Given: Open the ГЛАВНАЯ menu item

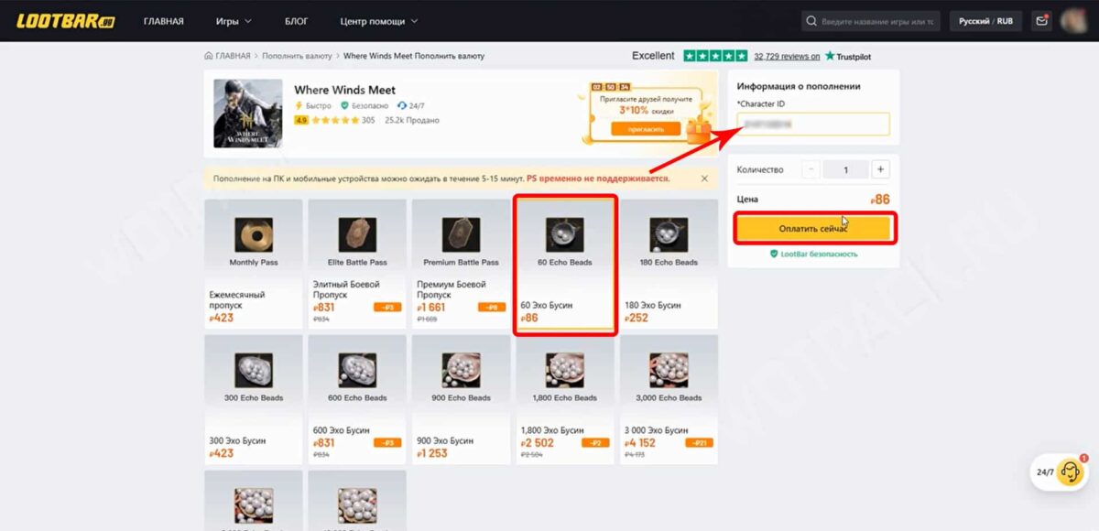Looking at the screenshot, I should coord(163,21).
